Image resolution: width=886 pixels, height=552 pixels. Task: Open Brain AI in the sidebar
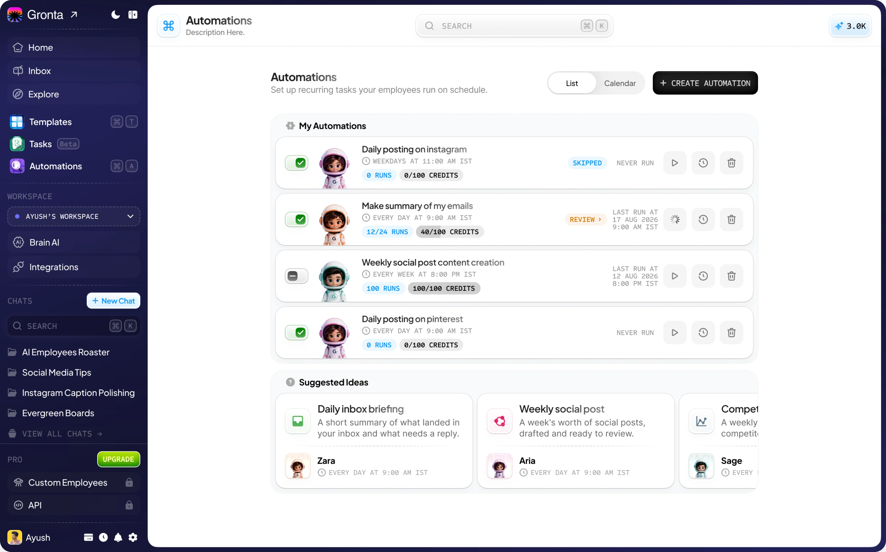[74, 242]
